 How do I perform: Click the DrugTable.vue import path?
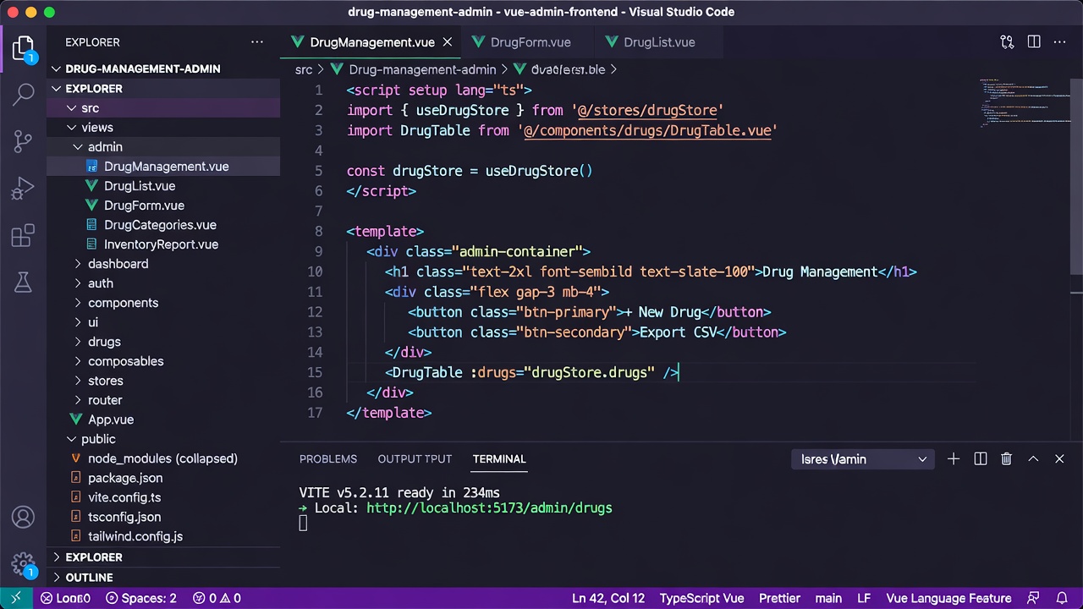click(x=647, y=130)
